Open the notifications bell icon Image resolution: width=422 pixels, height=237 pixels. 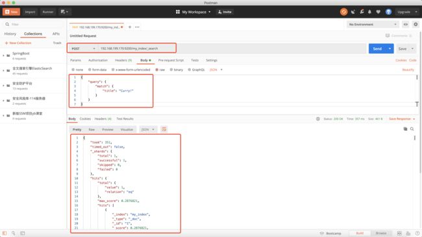pyautogui.click(x=369, y=12)
